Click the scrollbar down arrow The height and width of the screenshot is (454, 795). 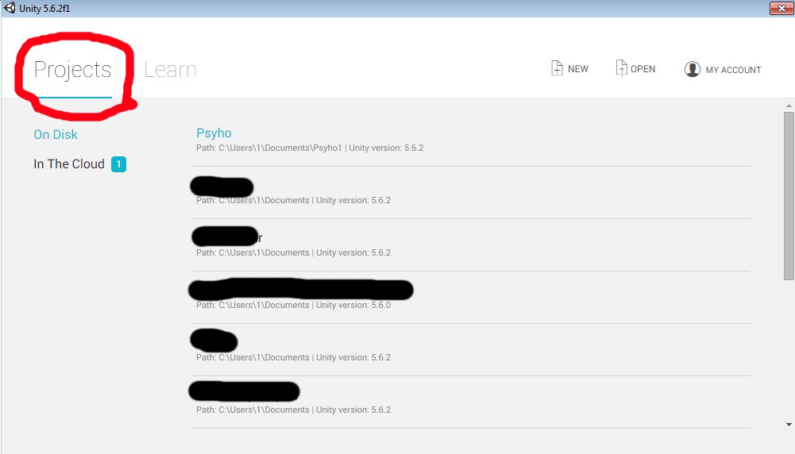(x=789, y=425)
